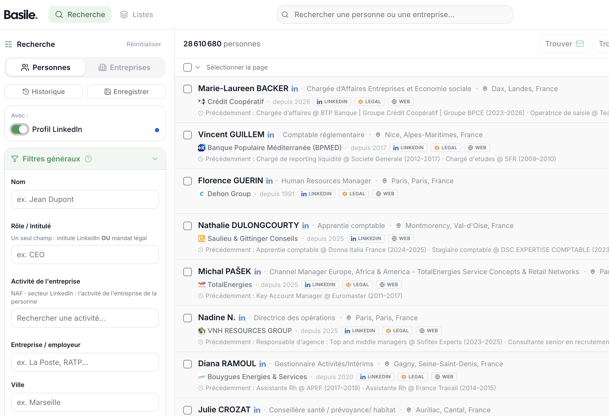The image size is (609, 416).
Task: Select Nadine N.'s checkbox
Action: coord(188,318)
